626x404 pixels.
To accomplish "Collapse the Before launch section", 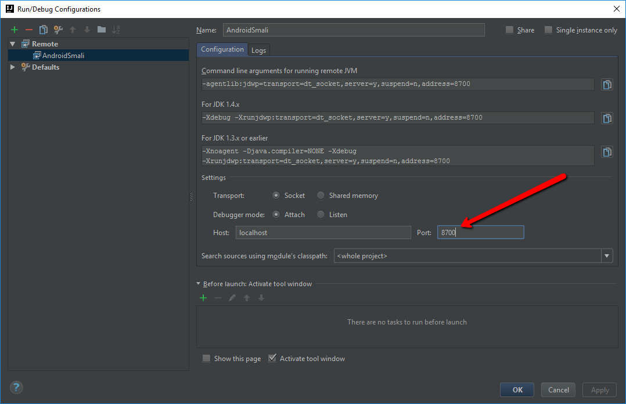I will point(198,284).
